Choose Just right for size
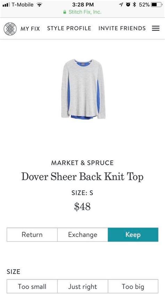165x294 pixels. (x=82, y=286)
